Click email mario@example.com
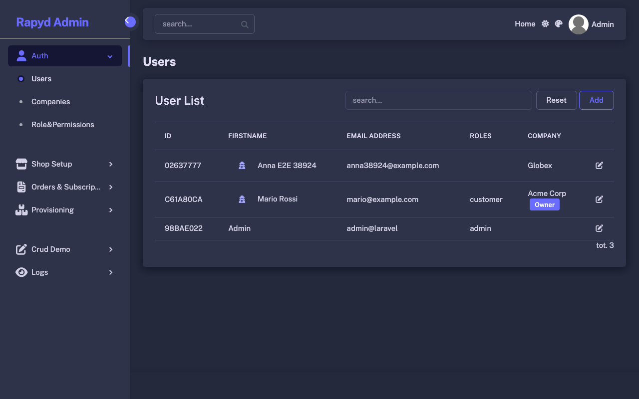 (x=382, y=199)
